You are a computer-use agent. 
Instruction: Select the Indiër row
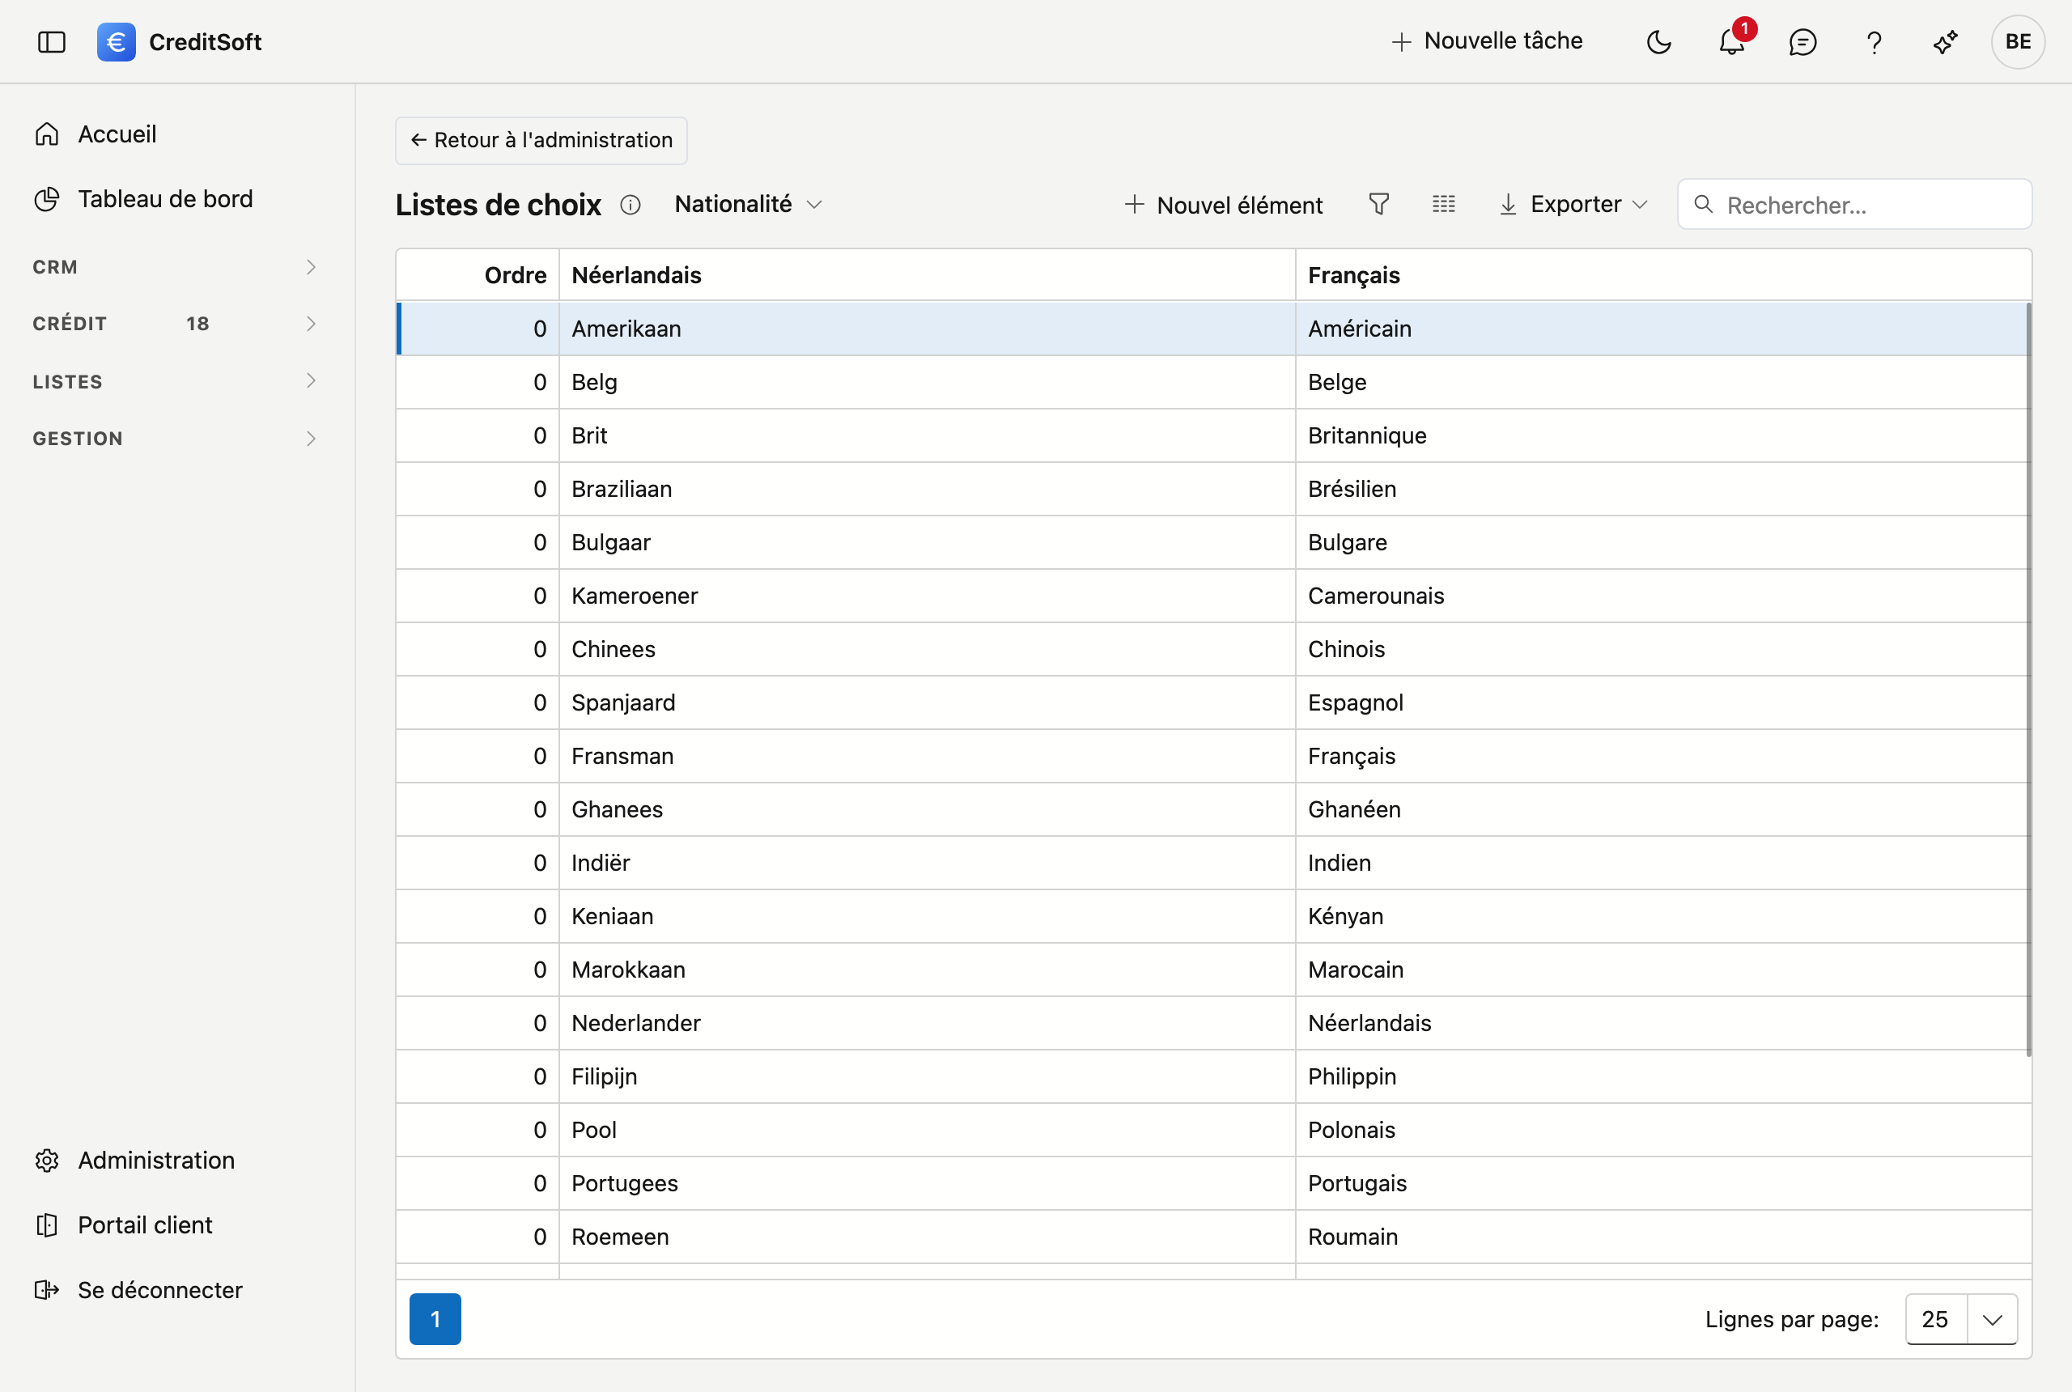(1212, 863)
